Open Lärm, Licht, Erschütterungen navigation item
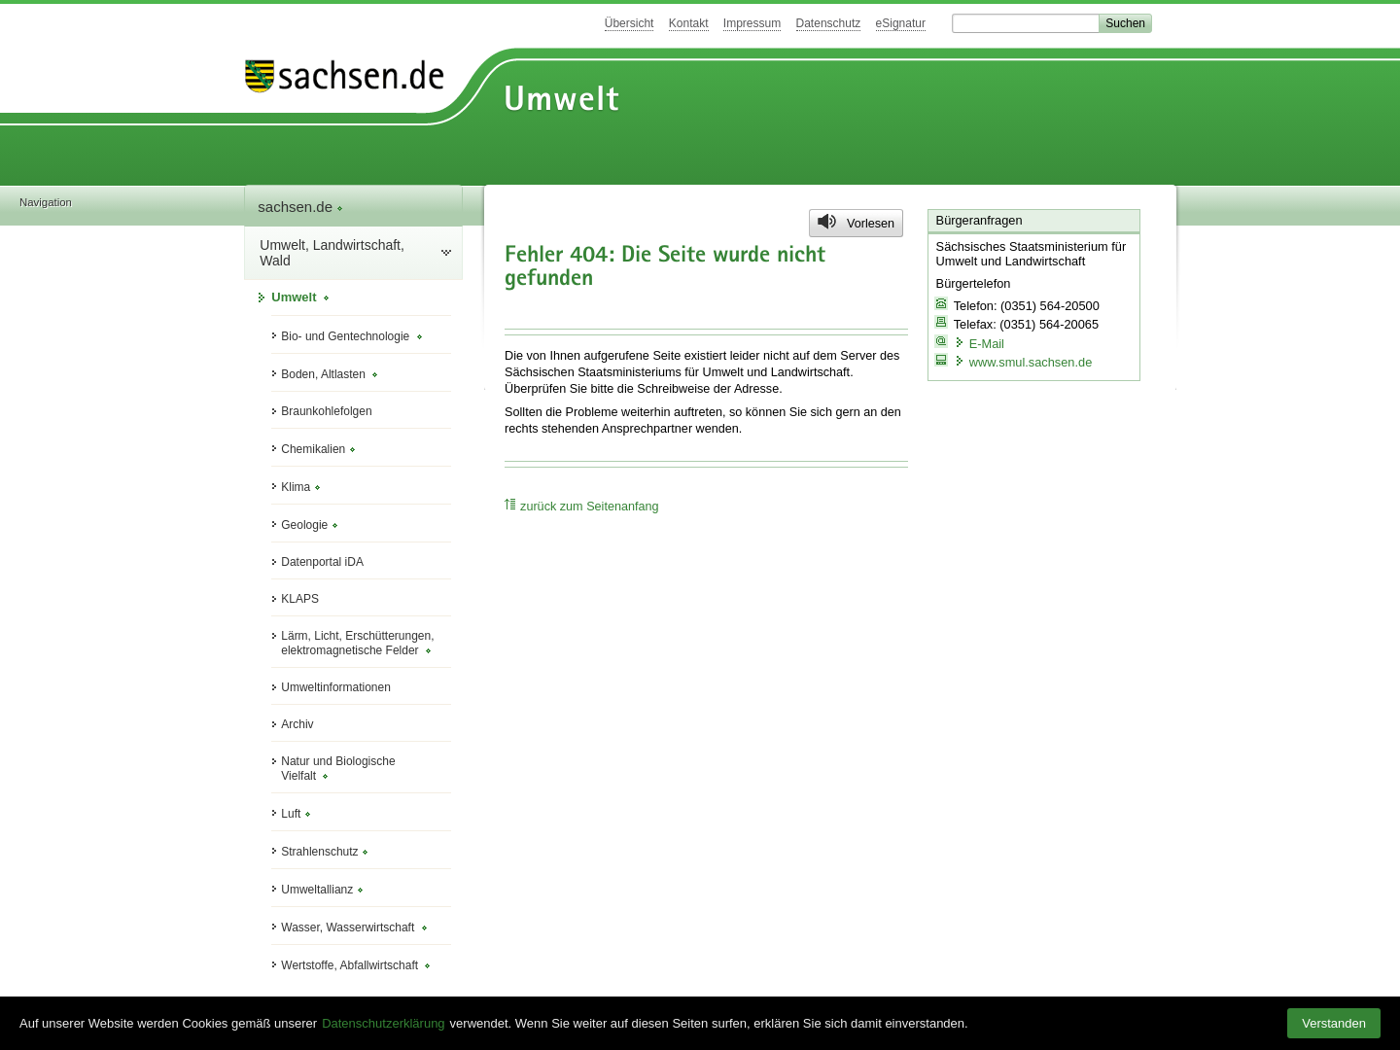 tap(357, 643)
